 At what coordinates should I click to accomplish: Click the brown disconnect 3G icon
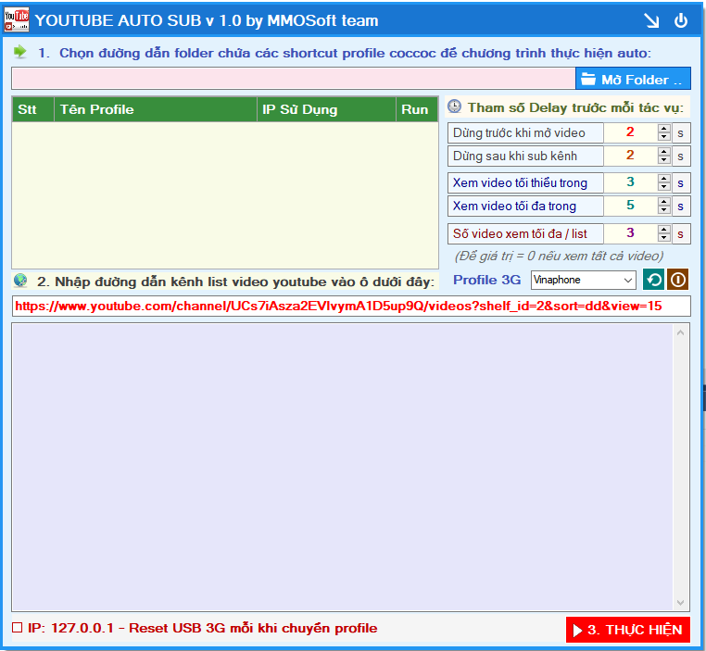[x=678, y=280]
